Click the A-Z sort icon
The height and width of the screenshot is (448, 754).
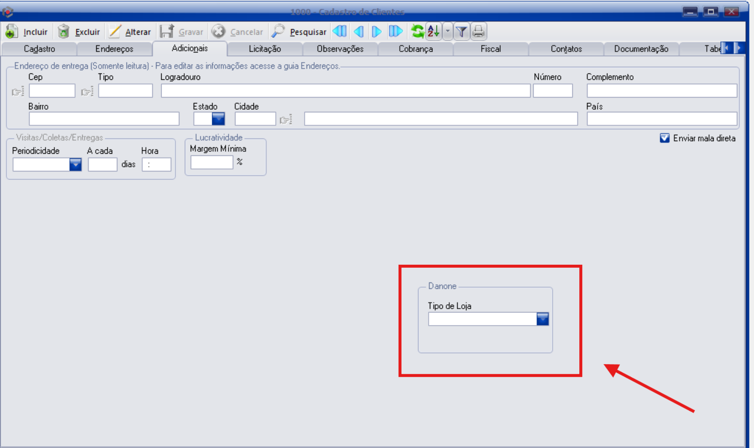(x=433, y=31)
